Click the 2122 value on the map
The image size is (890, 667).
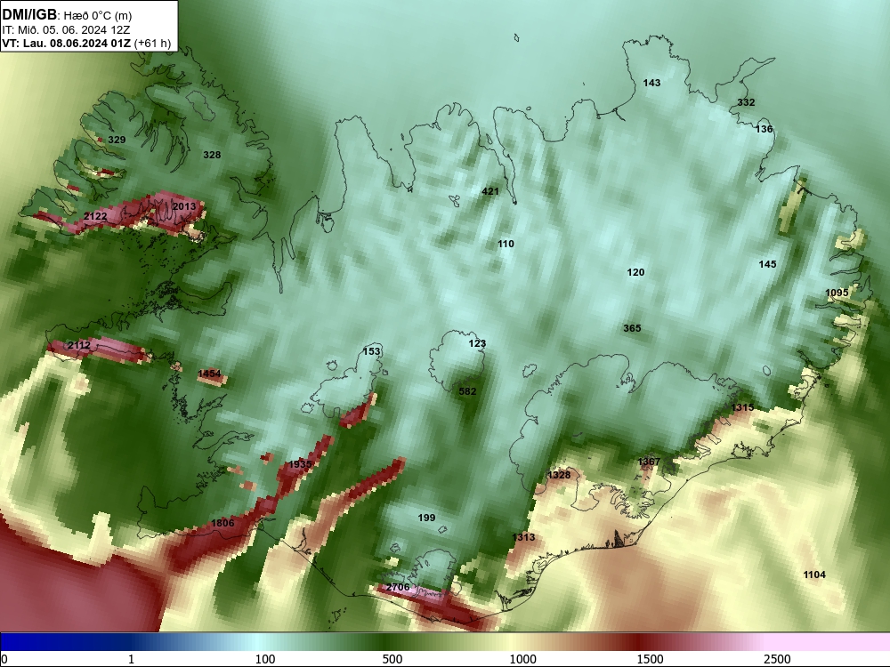tap(95, 216)
